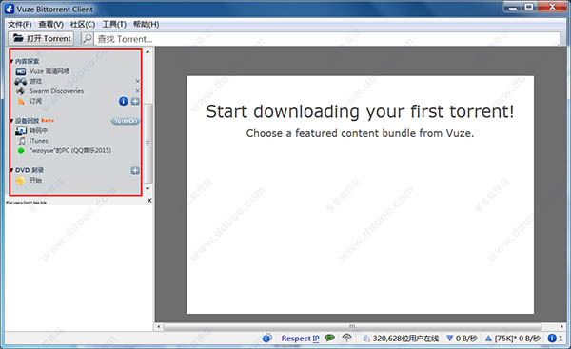Click the horizontal scrollbar thumb
This screenshot has width=571, height=349.
pos(352,326)
